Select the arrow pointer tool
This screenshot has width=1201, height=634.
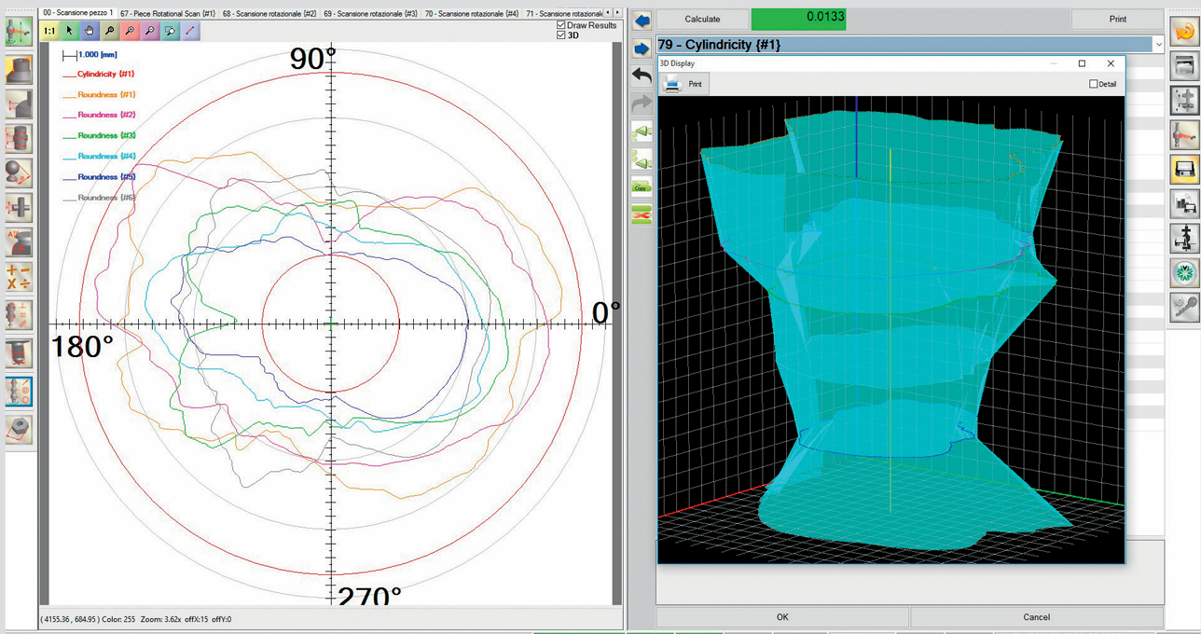[70, 31]
